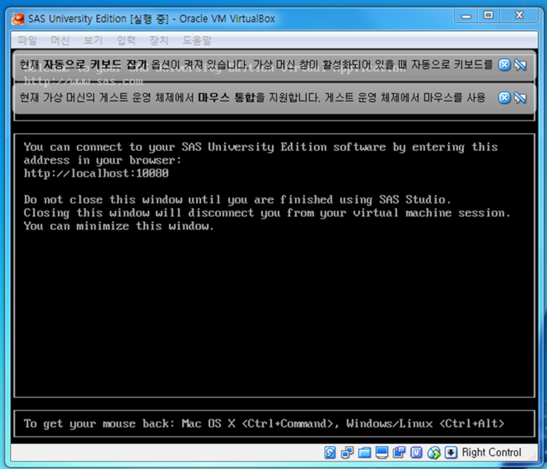Click the VirtualBox app icon in title bar
The image size is (547, 469).
click(18, 18)
